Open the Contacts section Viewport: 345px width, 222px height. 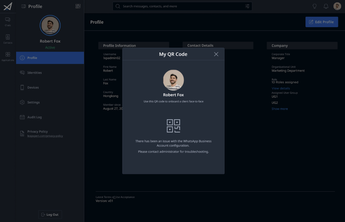pyautogui.click(x=8, y=39)
